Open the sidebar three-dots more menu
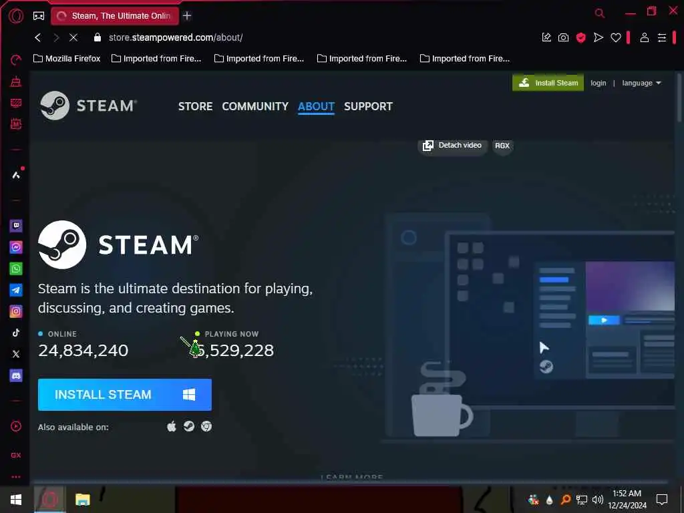Viewport: 684px width, 513px height. pos(16,477)
